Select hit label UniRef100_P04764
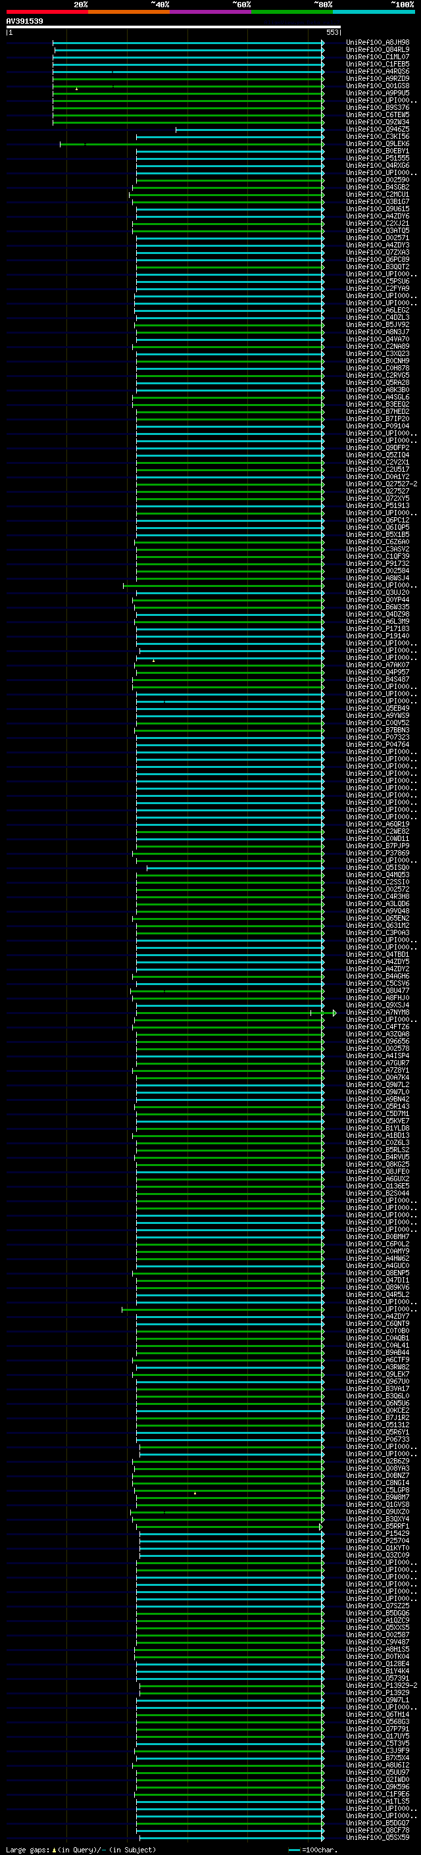Viewport: 421px width, 1855px height. 378,746
